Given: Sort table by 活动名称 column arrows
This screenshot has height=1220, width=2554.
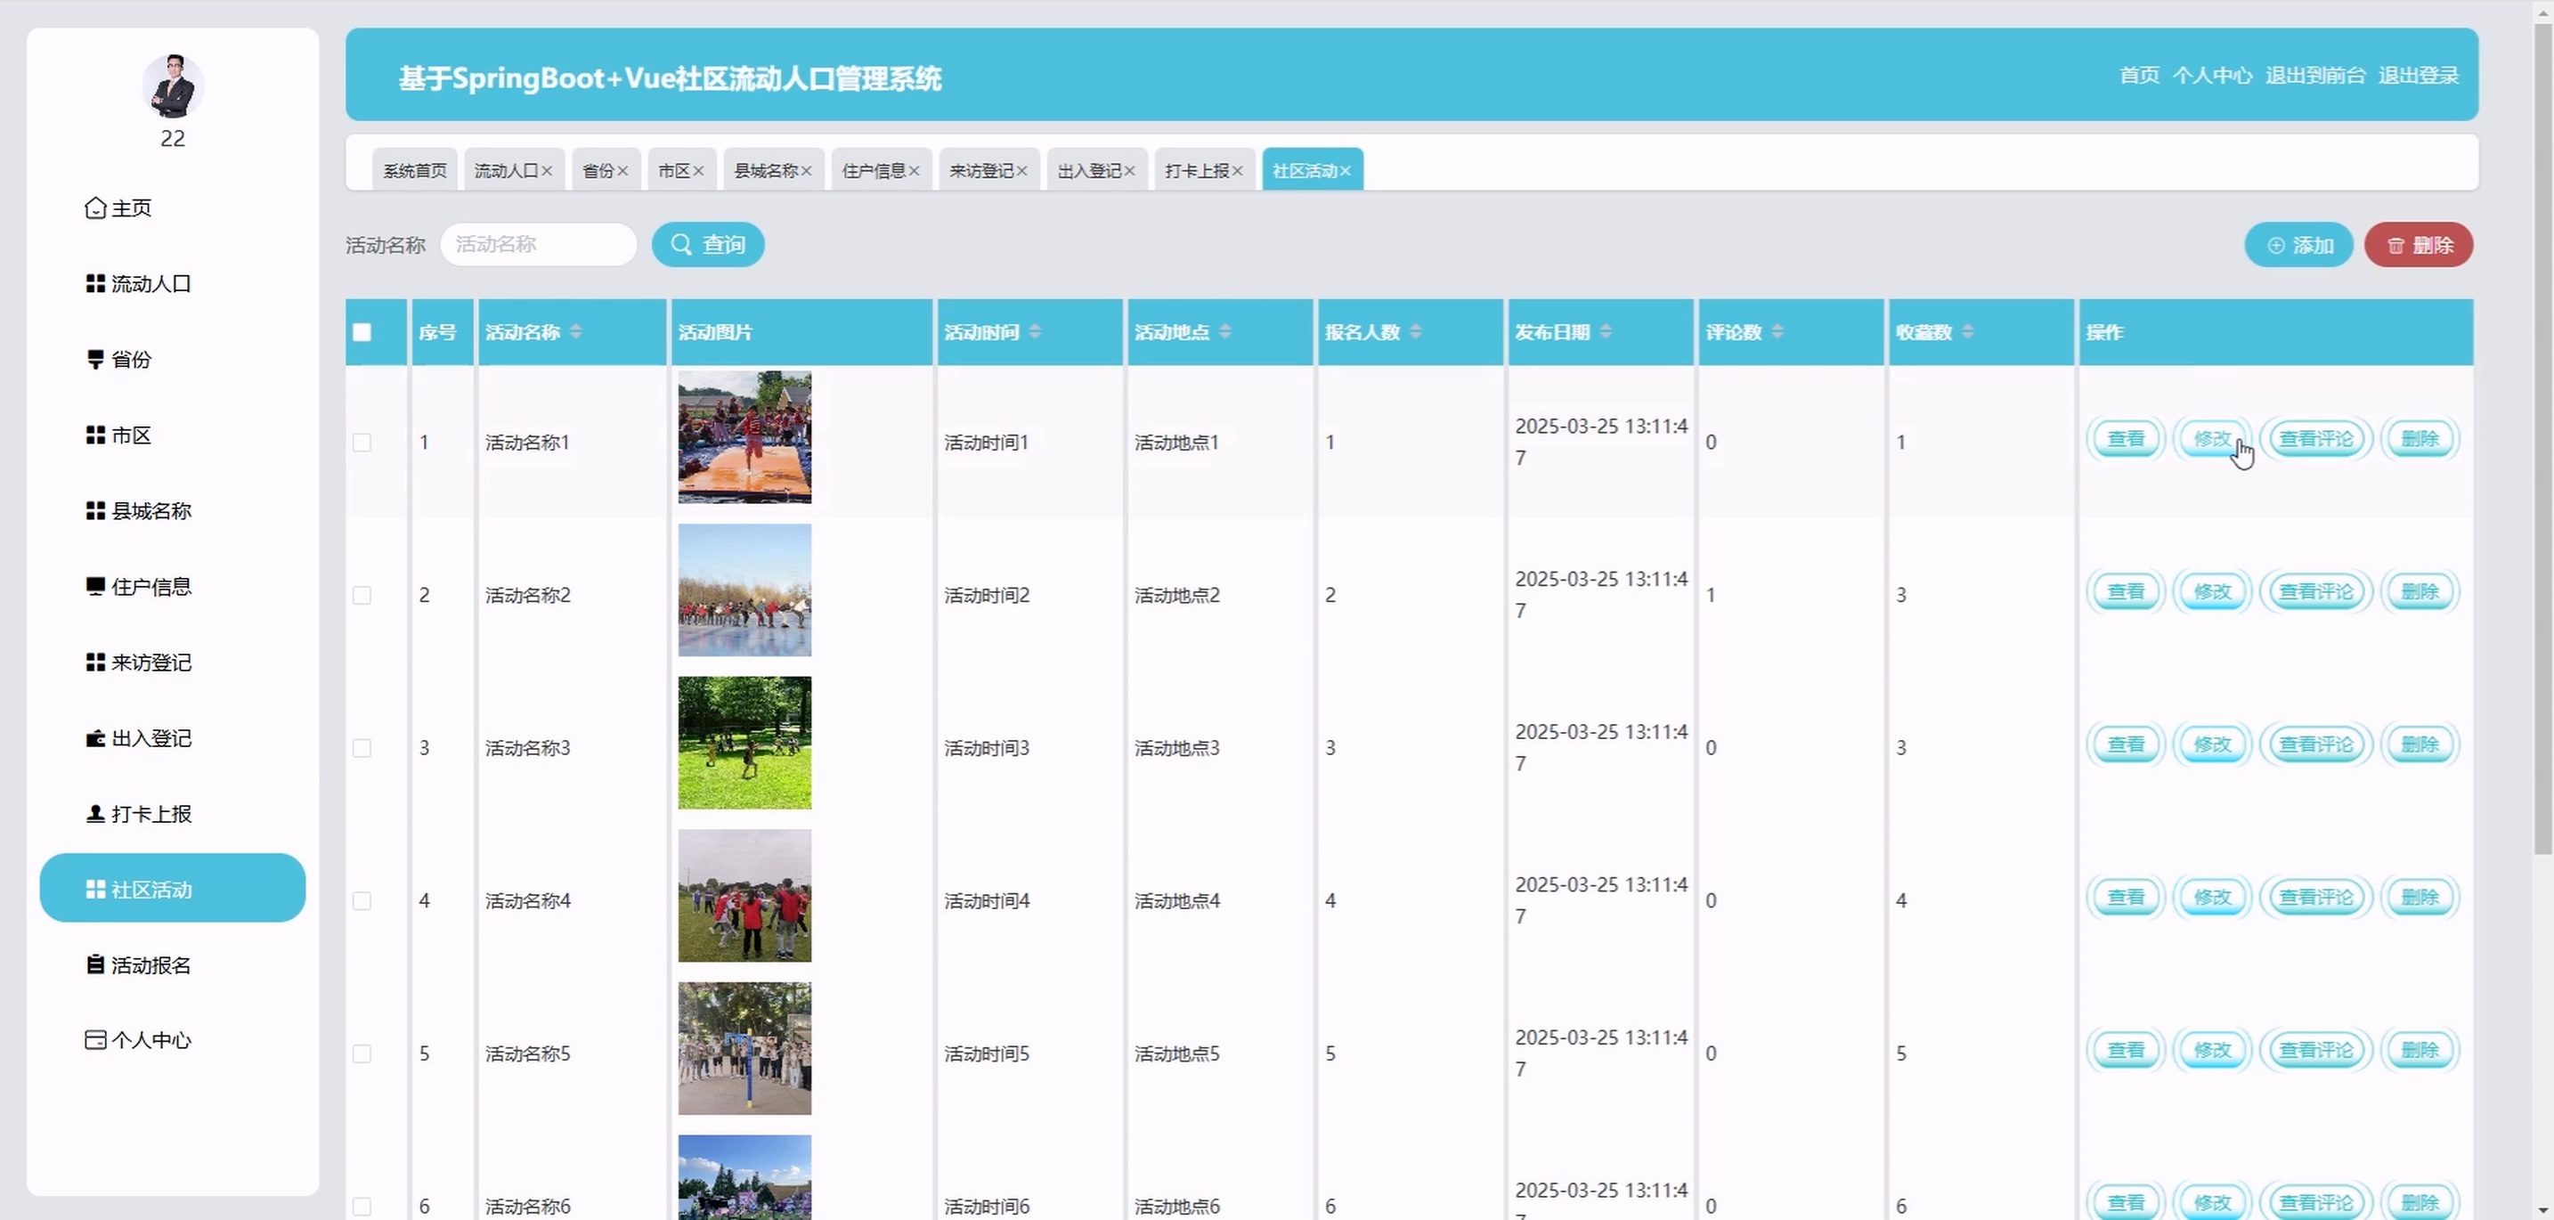Looking at the screenshot, I should [x=576, y=331].
